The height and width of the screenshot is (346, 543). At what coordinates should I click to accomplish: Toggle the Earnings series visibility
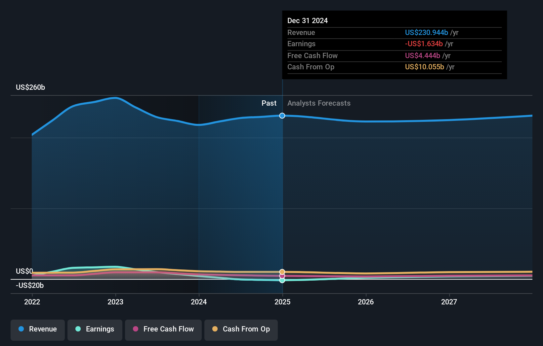click(x=95, y=329)
